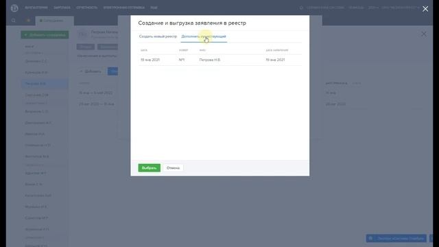Open the app logo in top bar
The width and height of the screenshot is (439, 247).
14,8
